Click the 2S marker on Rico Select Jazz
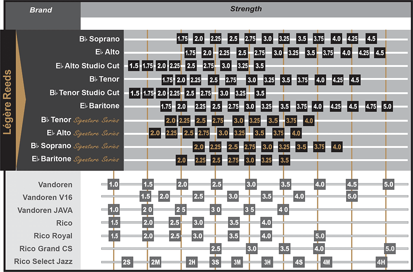 (x=127, y=262)
